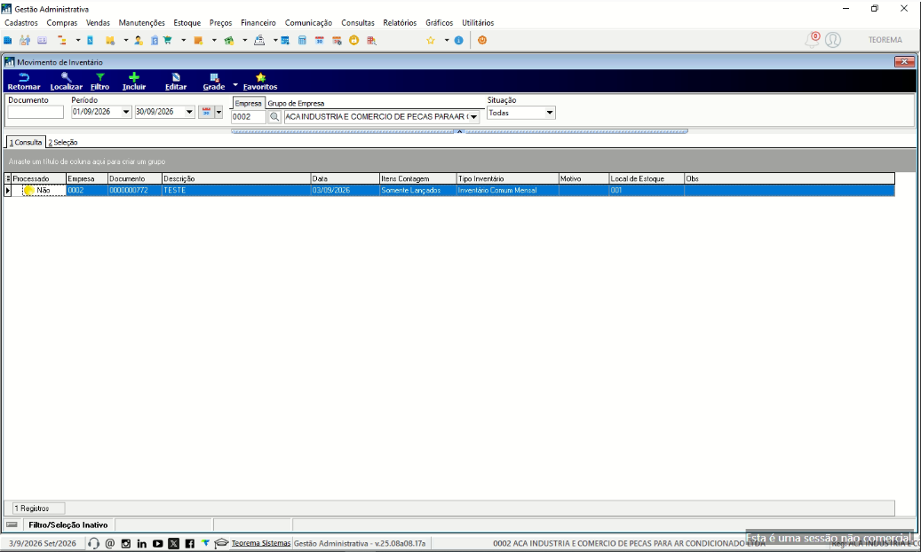Click the blue information icon
This screenshot has height=552, width=921.
coord(459,41)
